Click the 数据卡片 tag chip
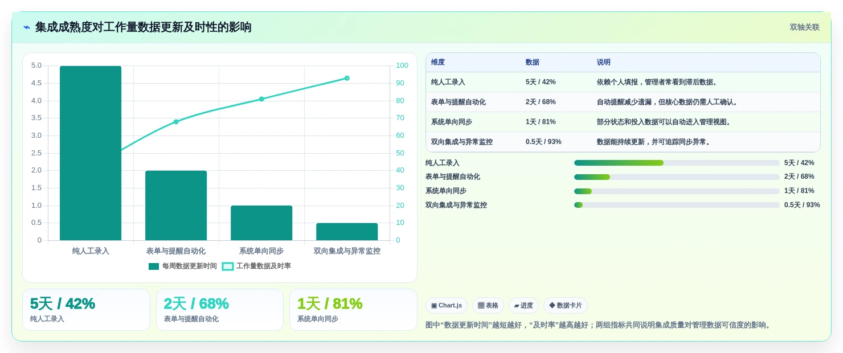 (x=566, y=306)
